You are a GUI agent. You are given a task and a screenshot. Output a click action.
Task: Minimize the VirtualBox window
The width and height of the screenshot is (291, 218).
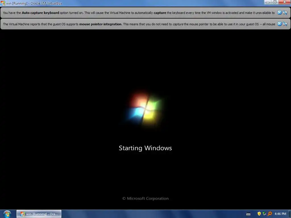(268, 2)
